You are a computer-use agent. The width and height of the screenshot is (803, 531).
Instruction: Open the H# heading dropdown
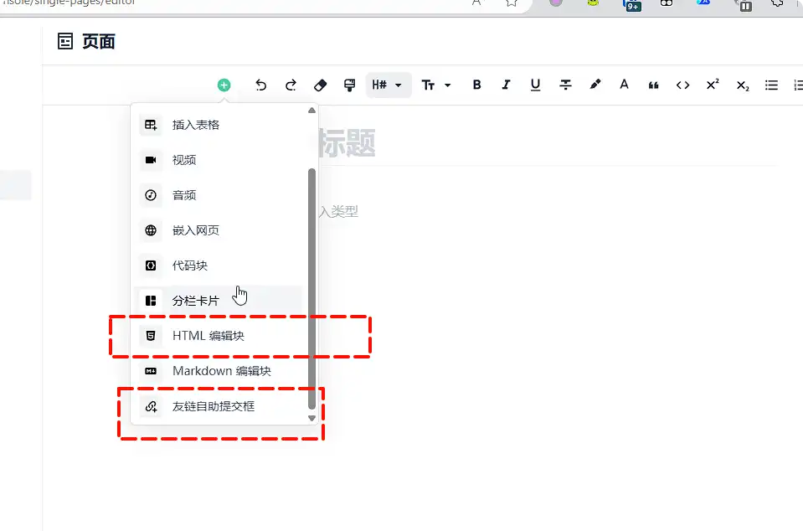[389, 85]
